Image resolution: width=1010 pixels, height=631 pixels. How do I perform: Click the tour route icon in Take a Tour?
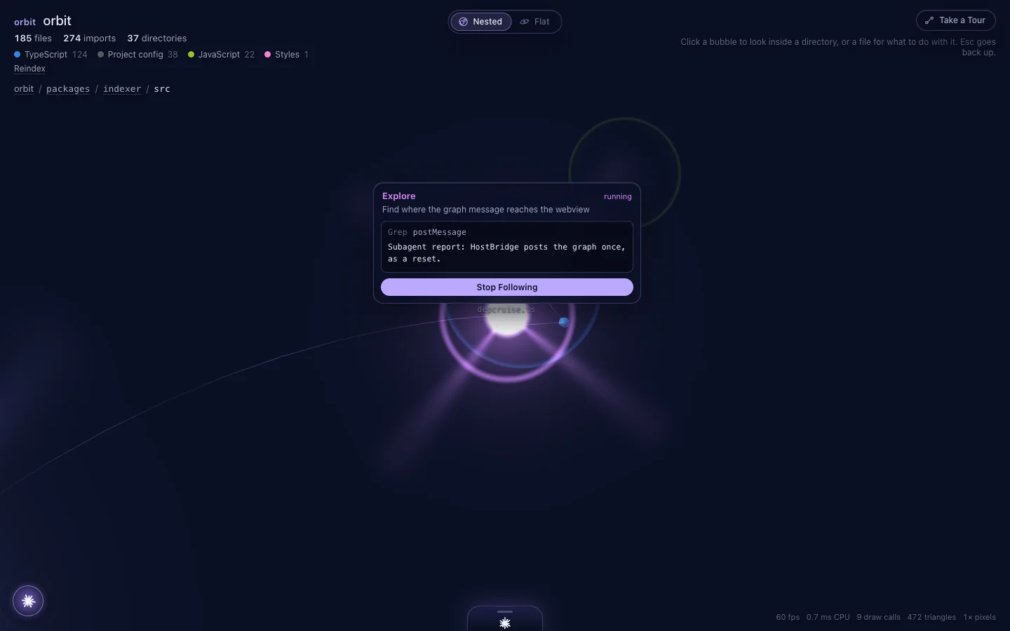pos(929,20)
